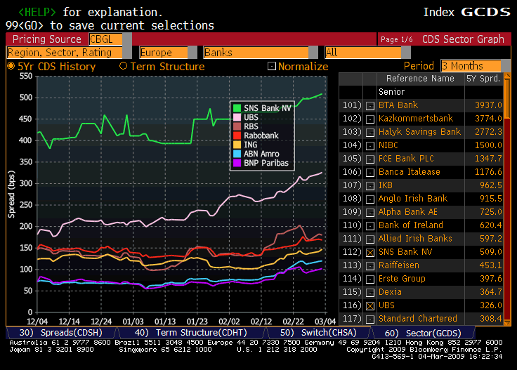The height and width of the screenshot is (370, 517).
Task: Click the Reference Name column header
Action: [x=420, y=79]
